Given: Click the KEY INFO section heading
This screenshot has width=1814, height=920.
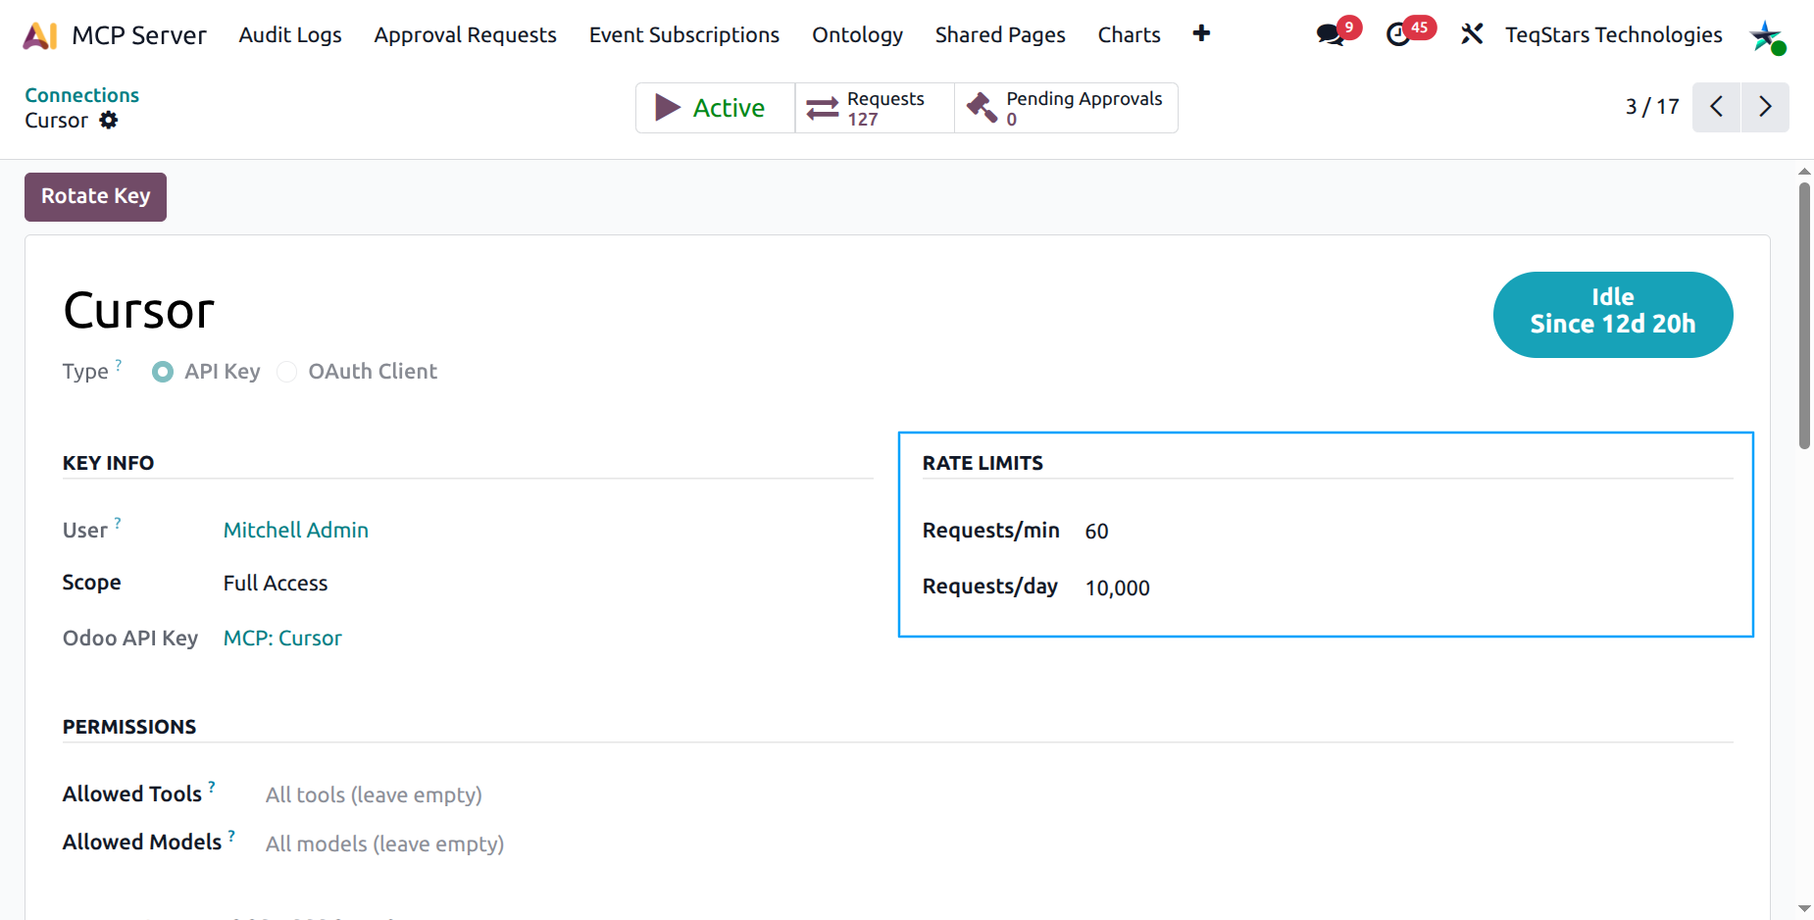Looking at the screenshot, I should click(108, 463).
